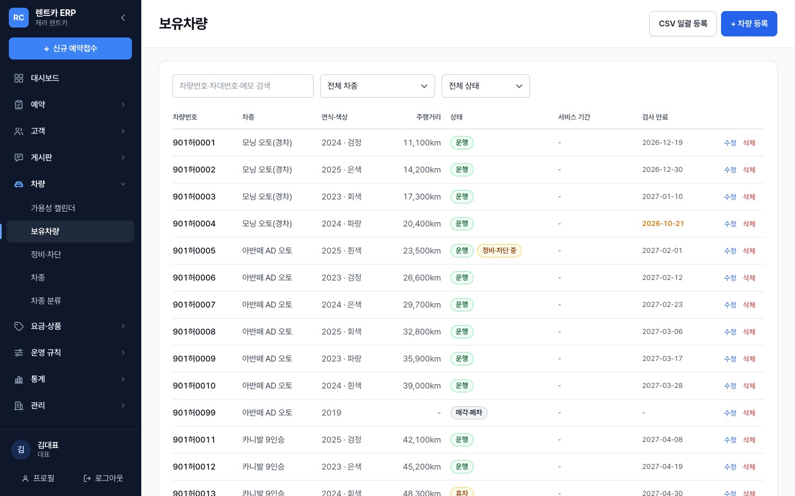Open the 가용성 캘린더 submenu

pos(70,208)
